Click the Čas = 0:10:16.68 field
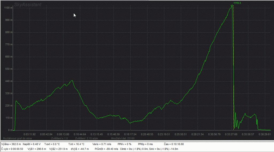 [x=174, y=144]
